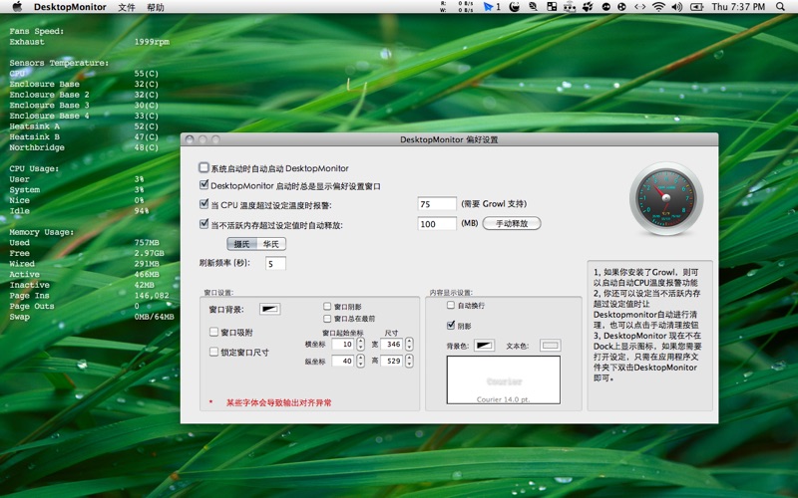Open the Apple menu
The width and height of the screenshot is (798, 498).
pyautogui.click(x=17, y=7)
